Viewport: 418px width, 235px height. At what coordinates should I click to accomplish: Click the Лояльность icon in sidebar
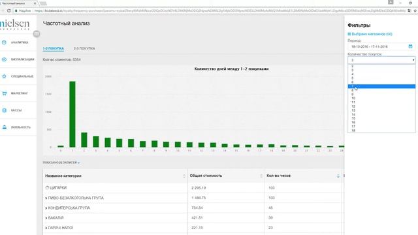[4, 127]
